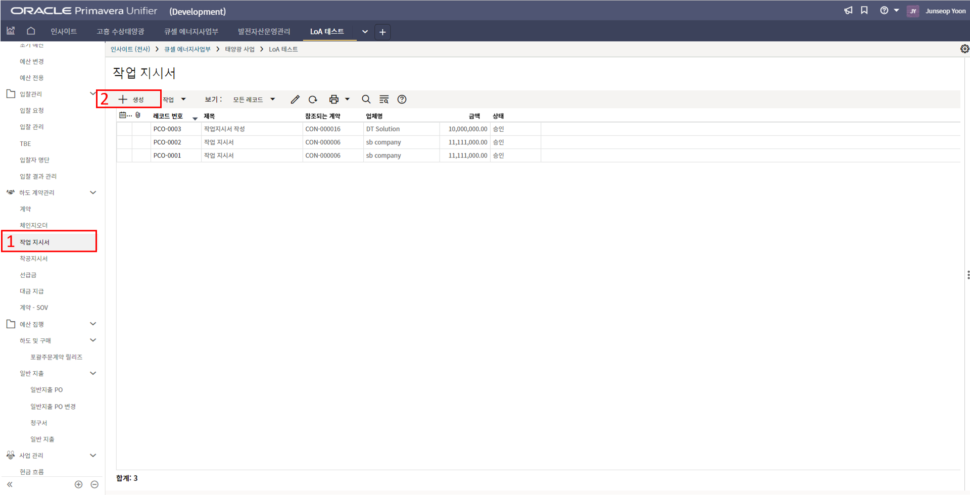This screenshot has height=495, width=970.
Task: Click the pencil edit icon in toolbar
Action: click(295, 100)
